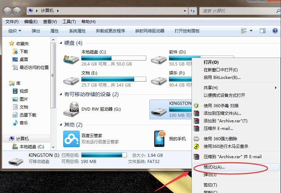Viewport: 281px width, 193px height.
Task: Click the help question mark icon
Action: point(275,31)
